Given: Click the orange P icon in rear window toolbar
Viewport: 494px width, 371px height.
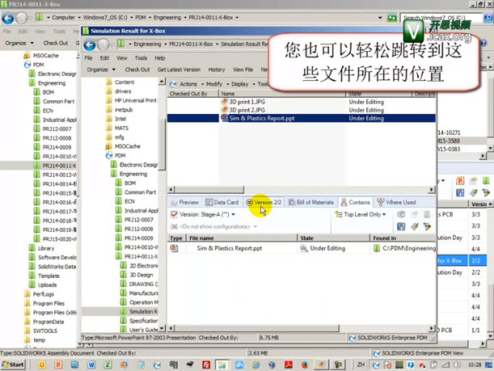Looking at the screenshot, I should coord(460,181).
